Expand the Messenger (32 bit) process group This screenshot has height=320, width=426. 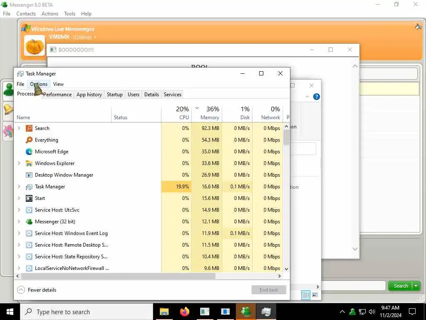(x=19, y=222)
